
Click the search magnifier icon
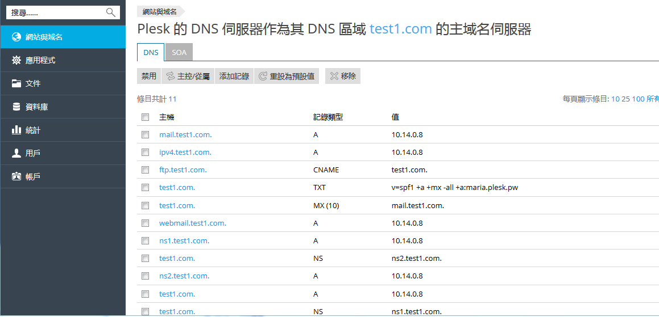pyautogui.click(x=110, y=12)
